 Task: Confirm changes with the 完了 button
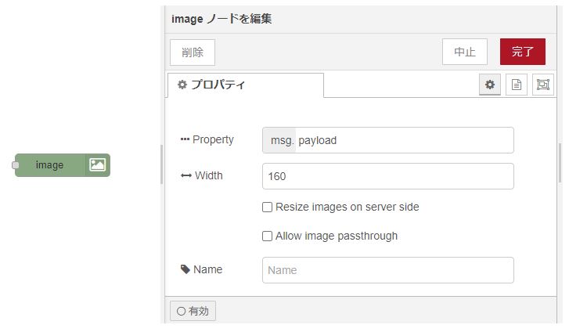522,52
